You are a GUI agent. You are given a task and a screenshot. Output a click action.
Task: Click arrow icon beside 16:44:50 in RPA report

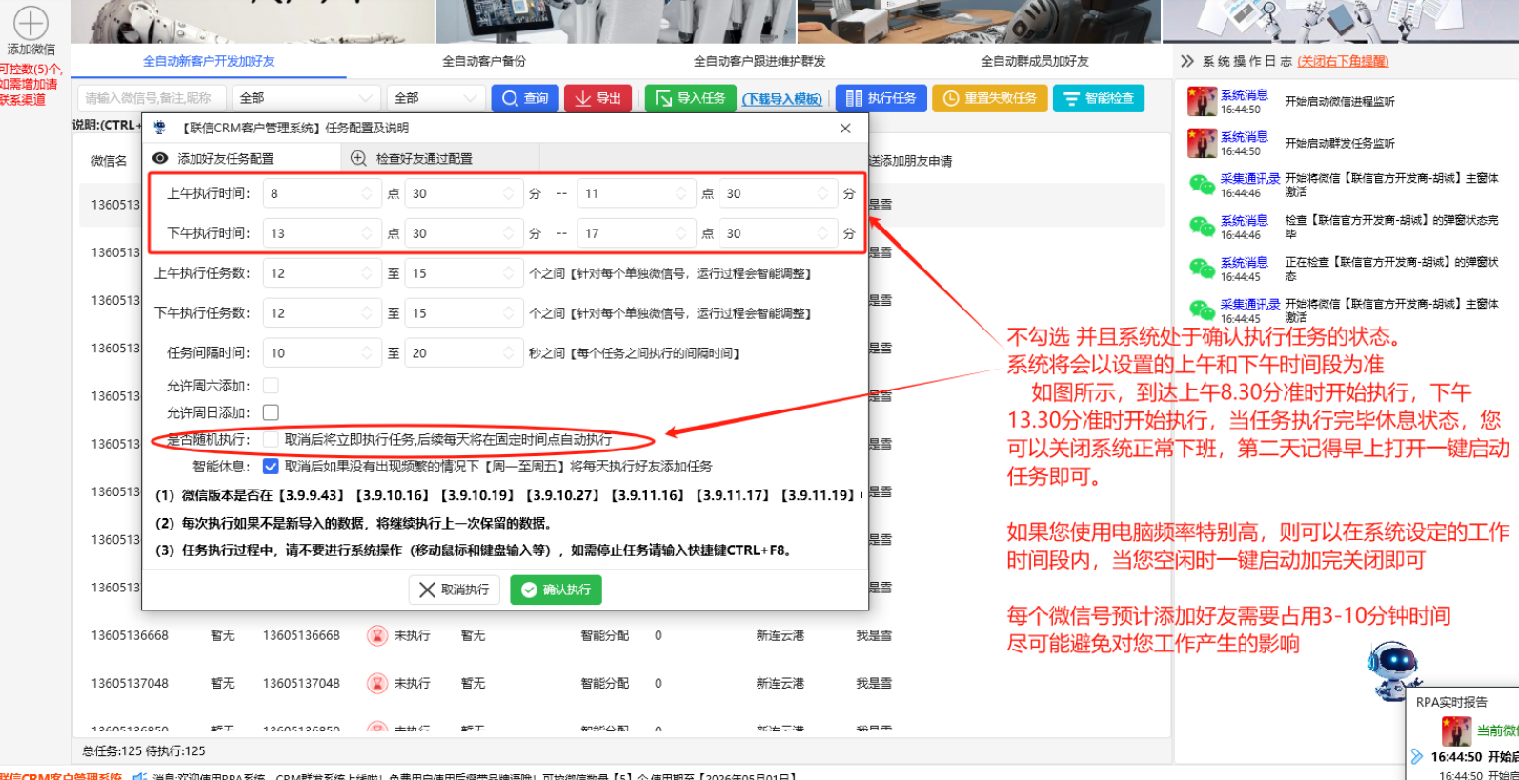point(1417,757)
